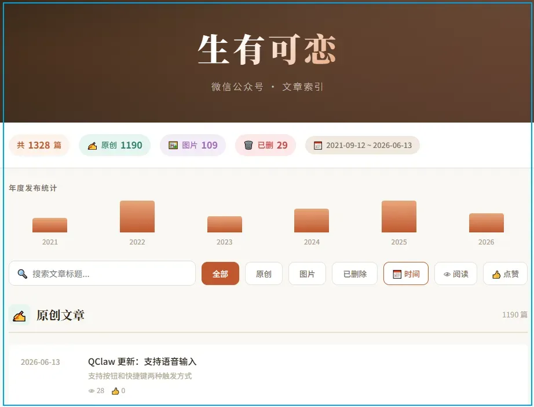Click the 2021 bar in yearly chart
The height and width of the screenshot is (407, 534).
click(x=50, y=225)
